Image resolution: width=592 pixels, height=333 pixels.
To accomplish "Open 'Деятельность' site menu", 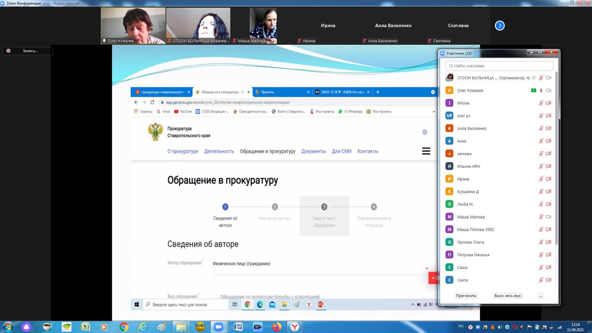I will [x=219, y=151].
